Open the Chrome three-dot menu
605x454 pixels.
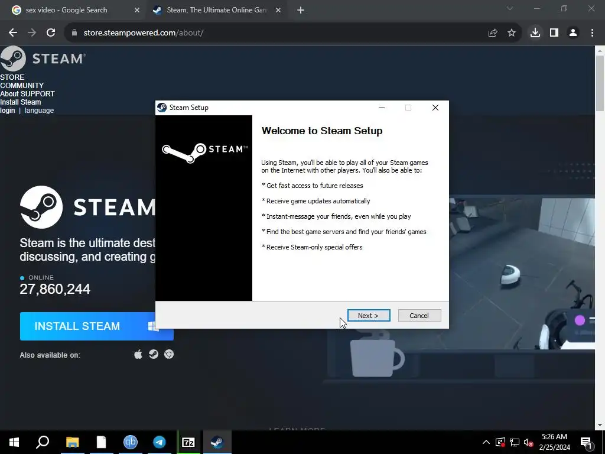(x=592, y=33)
